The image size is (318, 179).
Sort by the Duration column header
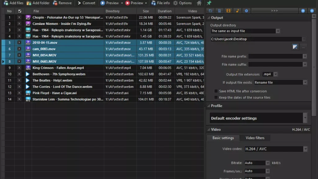[x=165, y=11]
